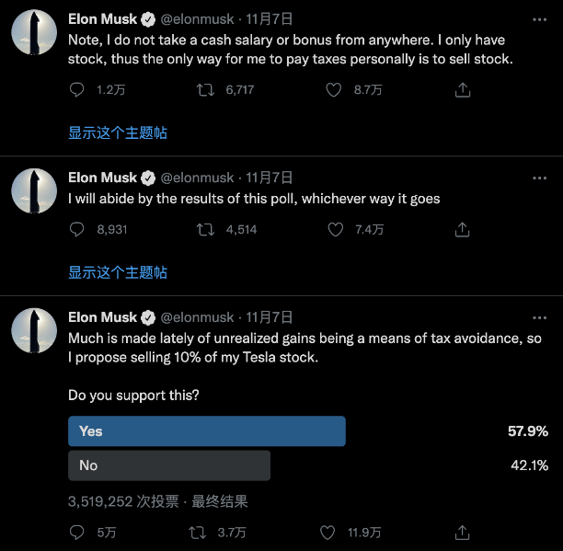Viewport: 563px width, 551px height.
Task: Show this thread under first tweet
Action: [x=118, y=132]
